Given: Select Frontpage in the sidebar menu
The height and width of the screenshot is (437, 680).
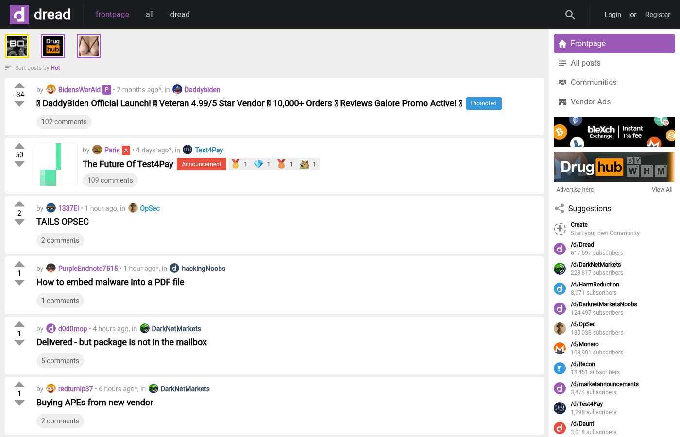Looking at the screenshot, I should [614, 44].
